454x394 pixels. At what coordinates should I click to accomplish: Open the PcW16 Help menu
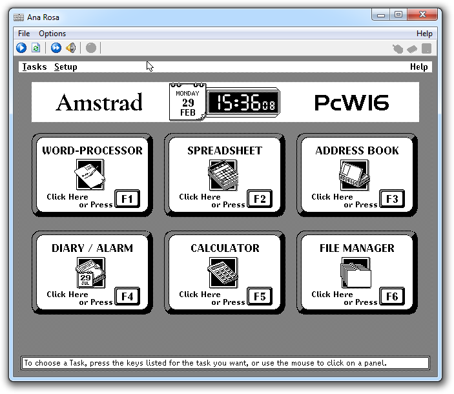(x=418, y=67)
